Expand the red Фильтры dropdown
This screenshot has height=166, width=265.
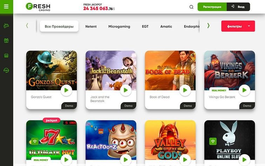pos(238,26)
